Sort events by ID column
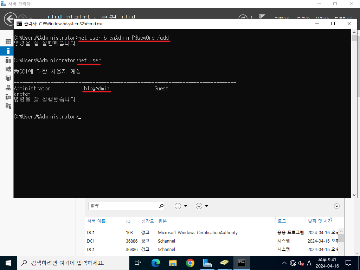Screen dimensions: 360x270 128,221
